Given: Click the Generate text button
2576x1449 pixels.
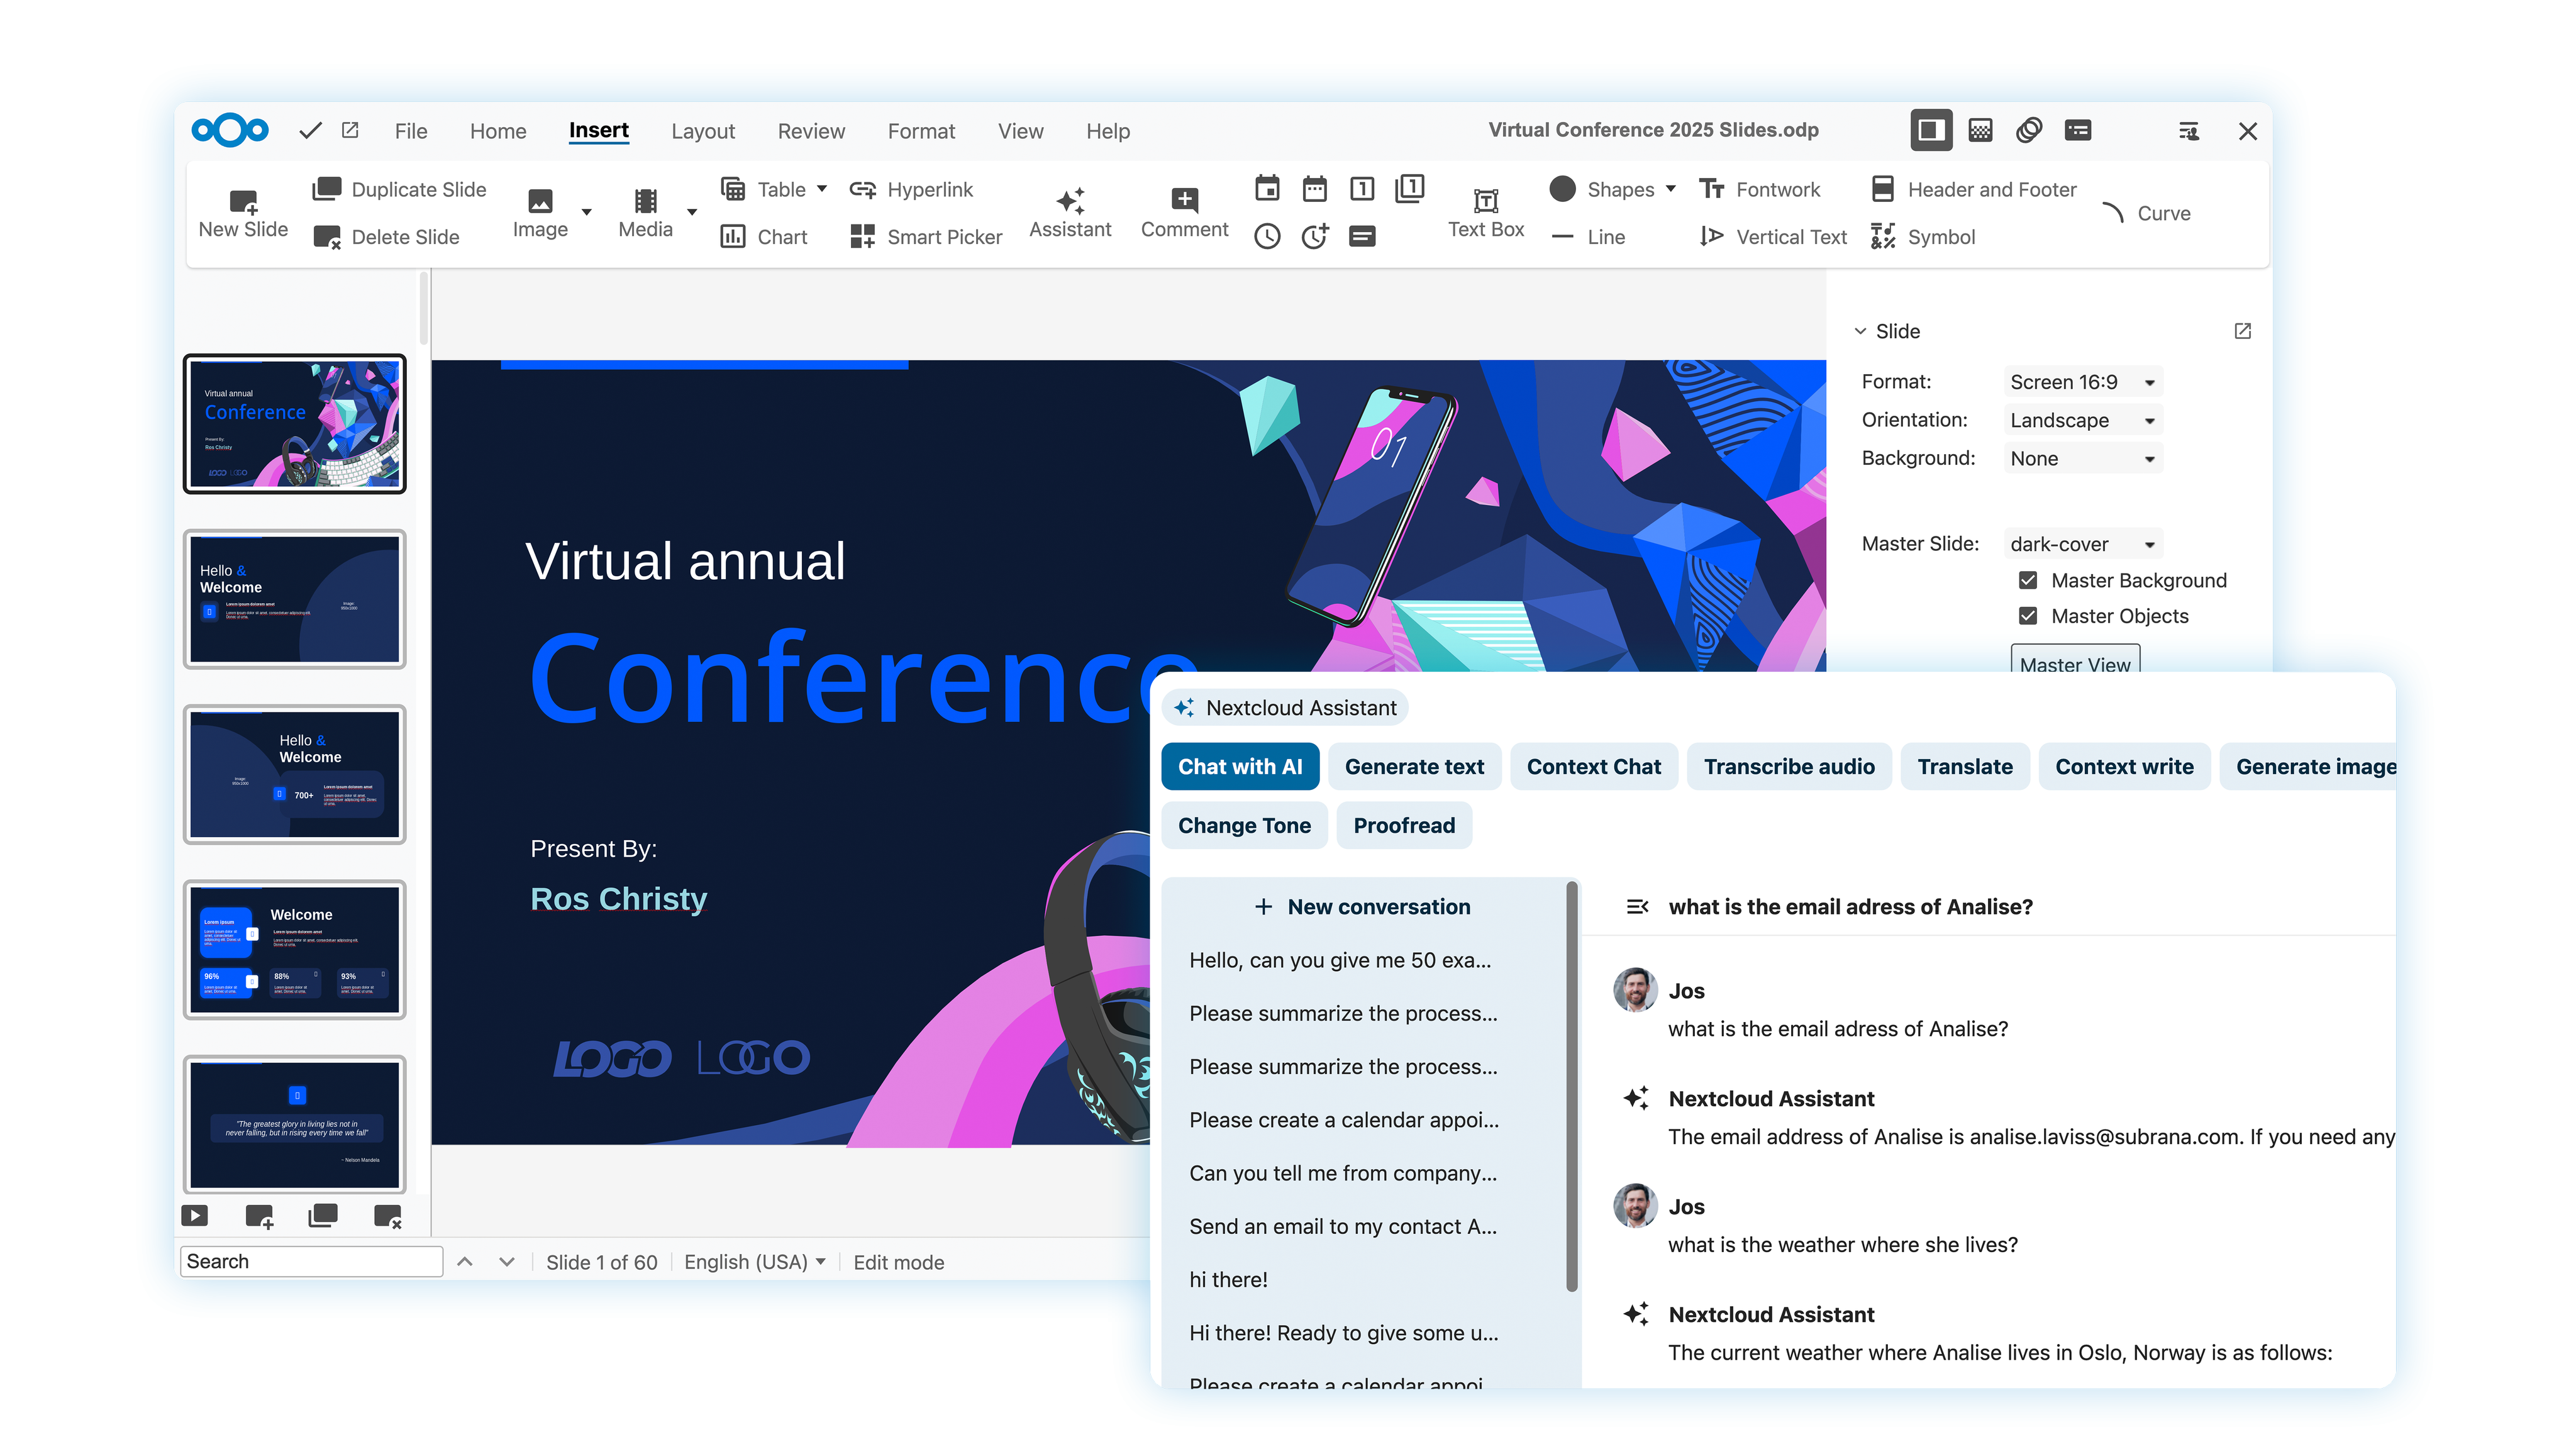Looking at the screenshot, I should coord(1414,767).
